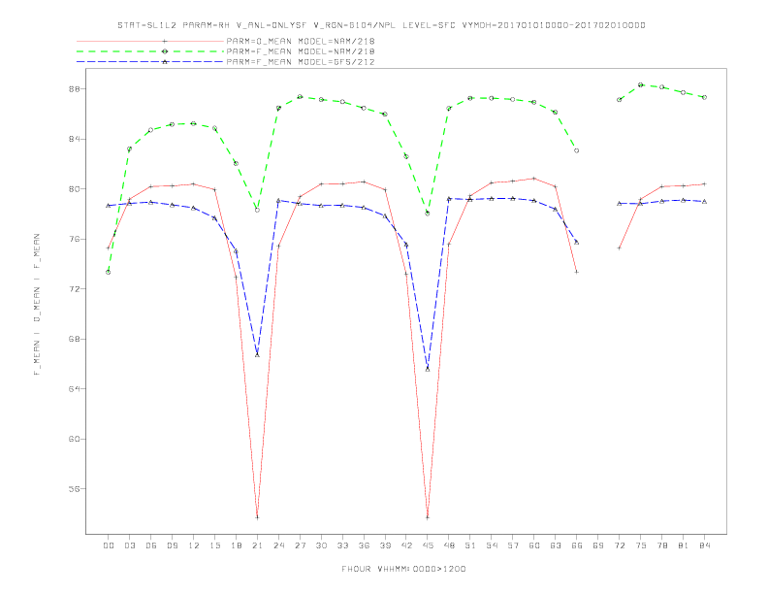The image size is (768, 594).
Task: Click x-axis tick label 39
Action: (386, 545)
